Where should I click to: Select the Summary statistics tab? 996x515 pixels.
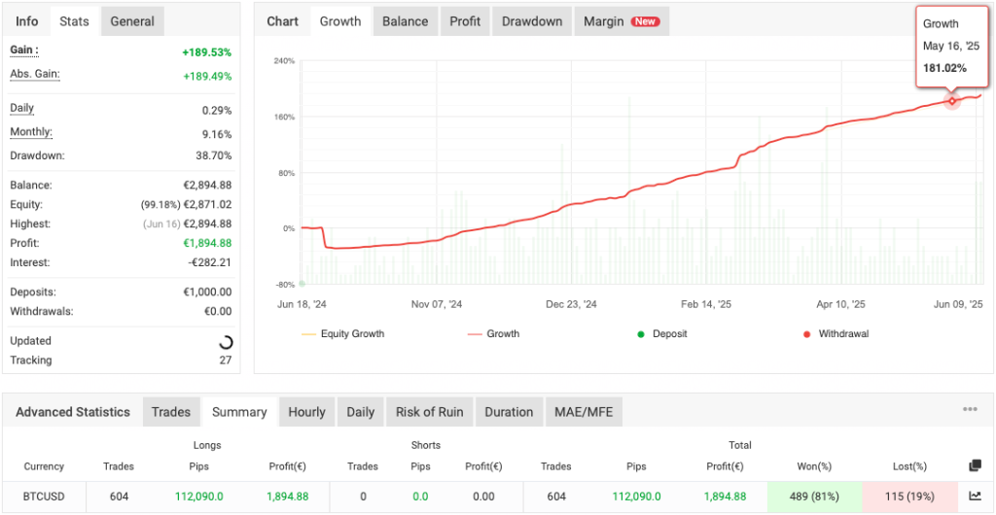(239, 412)
